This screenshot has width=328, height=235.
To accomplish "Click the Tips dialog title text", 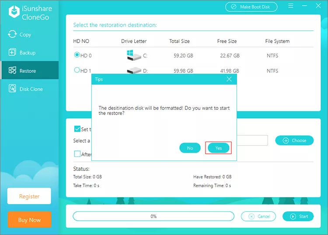I will pos(99,79).
